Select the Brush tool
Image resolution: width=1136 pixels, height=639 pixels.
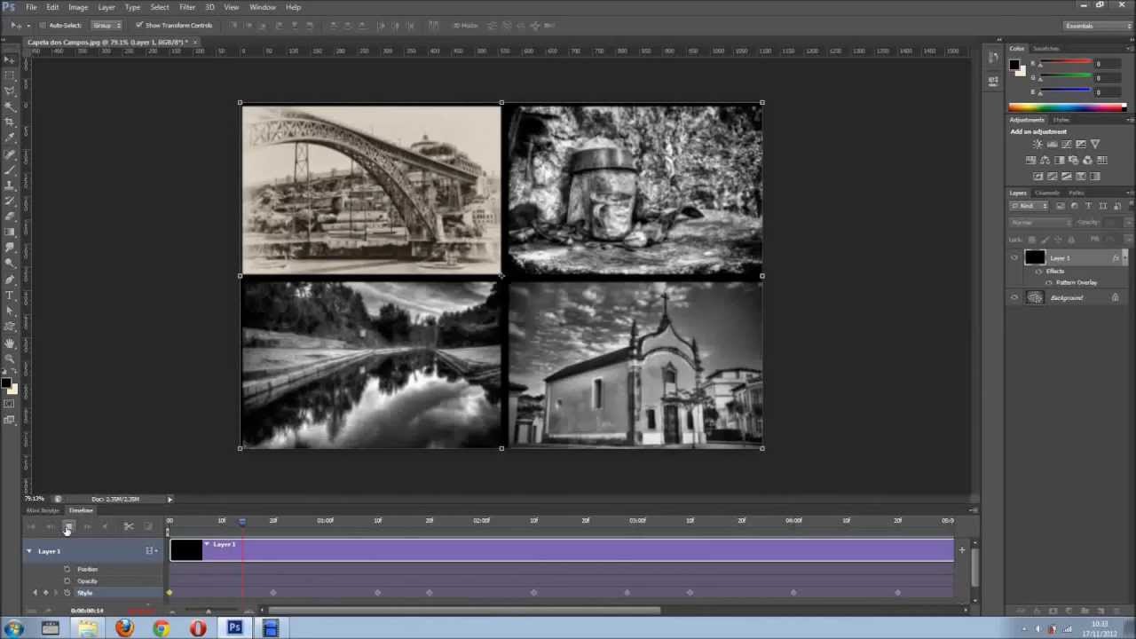click(x=10, y=169)
